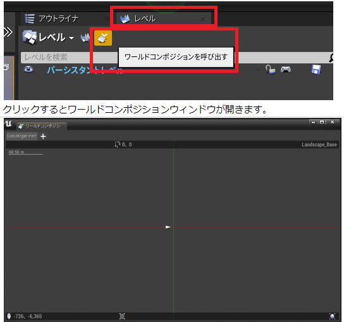Select the Uncategorized layer button

21,136
